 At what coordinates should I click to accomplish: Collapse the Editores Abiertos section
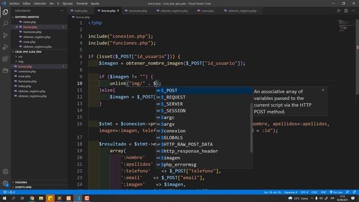coord(26,17)
